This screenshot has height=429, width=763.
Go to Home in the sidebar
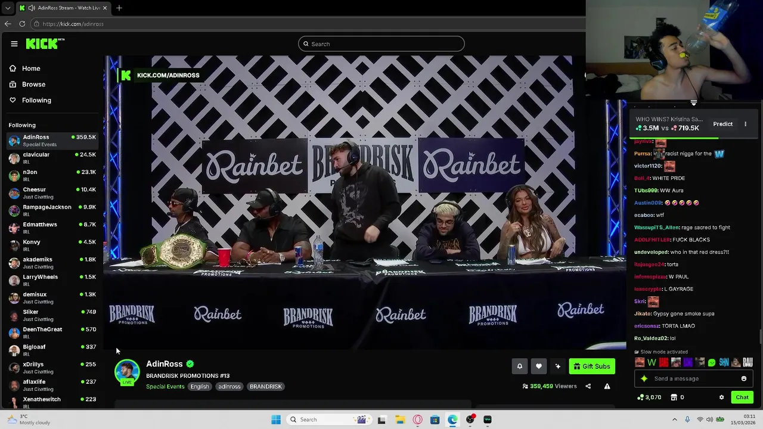(31, 69)
